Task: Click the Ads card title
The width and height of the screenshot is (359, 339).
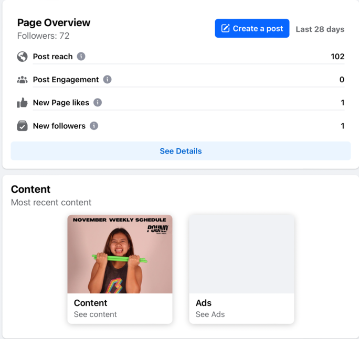Action: coord(204,303)
